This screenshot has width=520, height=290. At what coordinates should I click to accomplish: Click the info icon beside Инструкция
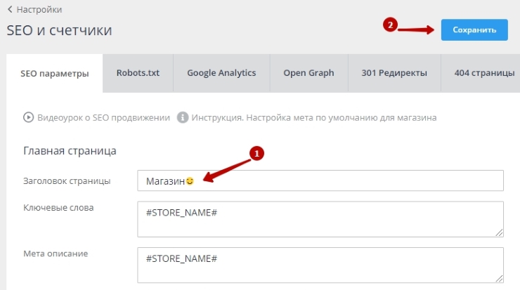pos(183,117)
